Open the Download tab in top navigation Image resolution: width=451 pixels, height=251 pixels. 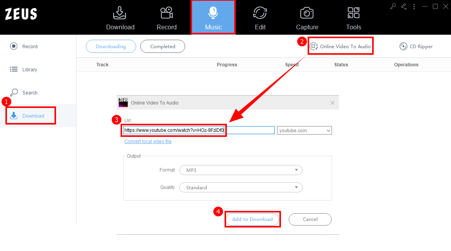click(120, 18)
